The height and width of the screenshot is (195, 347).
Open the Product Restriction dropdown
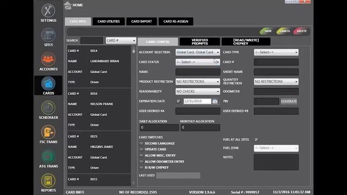pos(197,82)
